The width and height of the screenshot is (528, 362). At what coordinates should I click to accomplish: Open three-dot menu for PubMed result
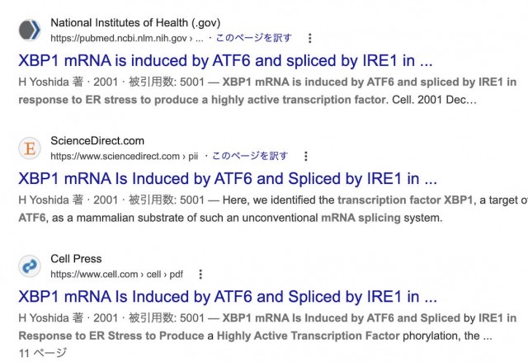pyautogui.click(x=310, y=38)
